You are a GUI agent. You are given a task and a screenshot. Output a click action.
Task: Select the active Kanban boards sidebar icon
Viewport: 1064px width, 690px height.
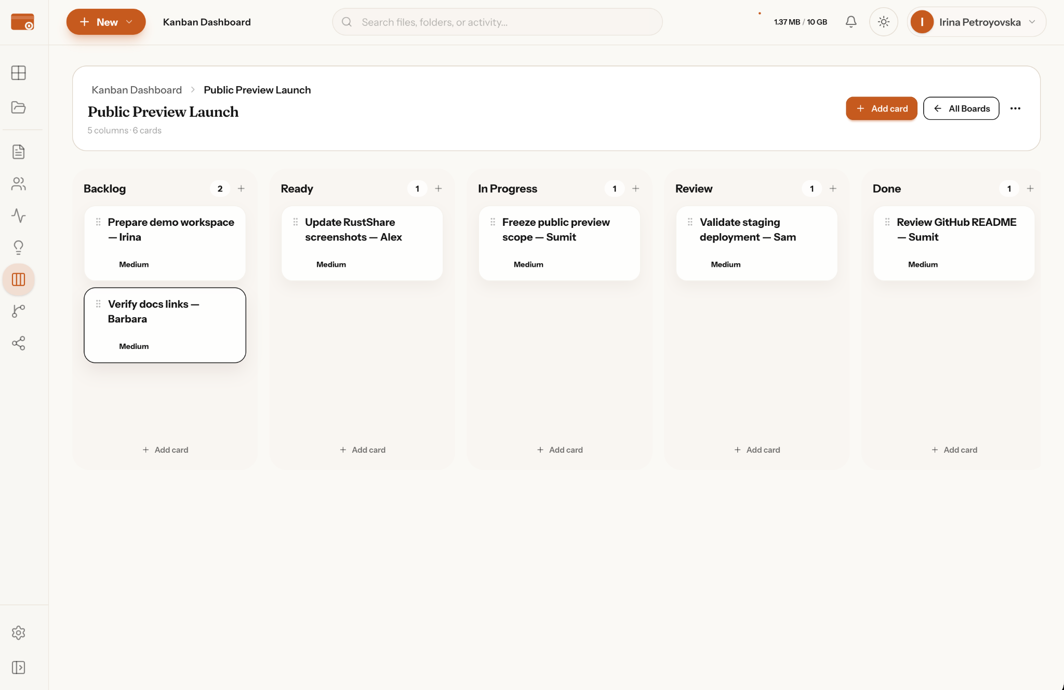[x=19, y=279]
